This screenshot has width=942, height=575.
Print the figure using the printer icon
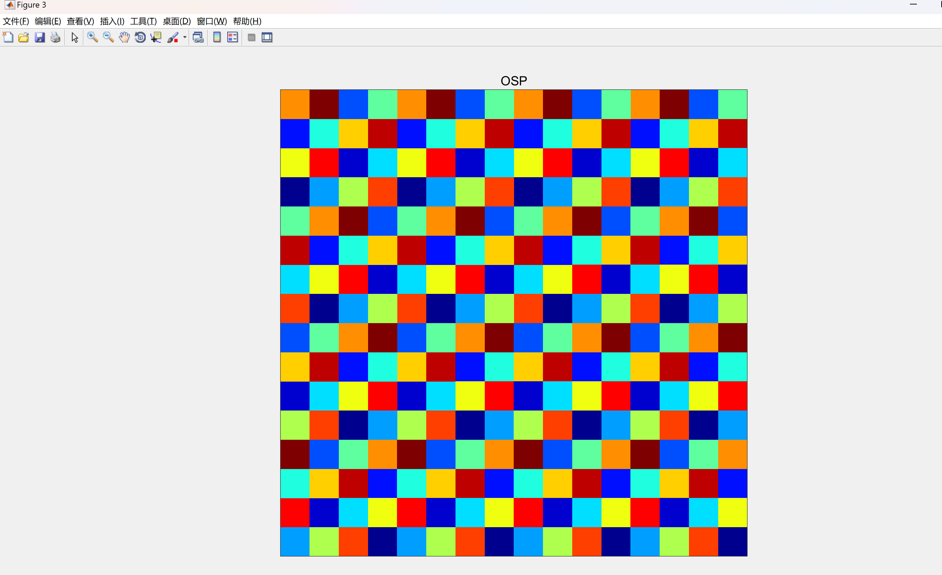55,38
